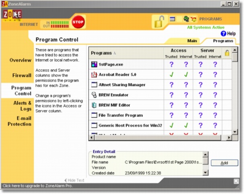Toggle 1stPage.exe Access Trusted permission
244x194 pixels.
tap(171, 65)
